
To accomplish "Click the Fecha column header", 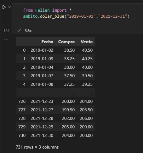I will tap(47, 42).
